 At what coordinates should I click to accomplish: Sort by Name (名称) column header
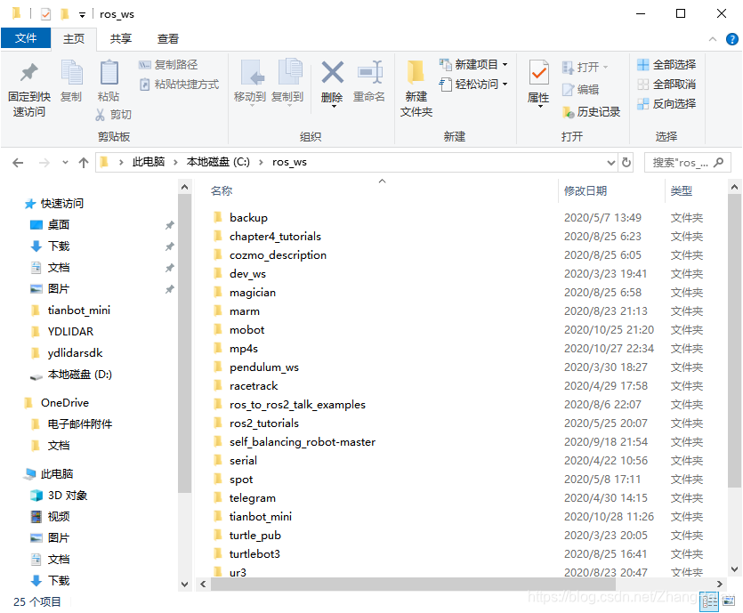coord(222,191)
